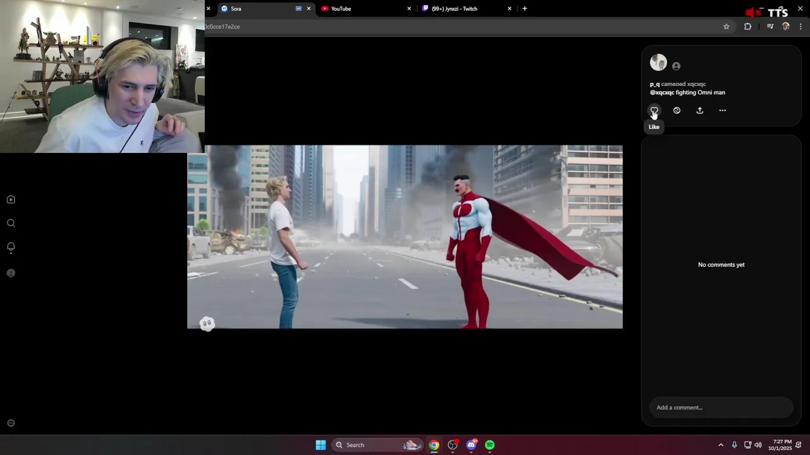The image size is (810, 455).
Task: Open Spotify from the taskbar
Action: tap(490, 445)
